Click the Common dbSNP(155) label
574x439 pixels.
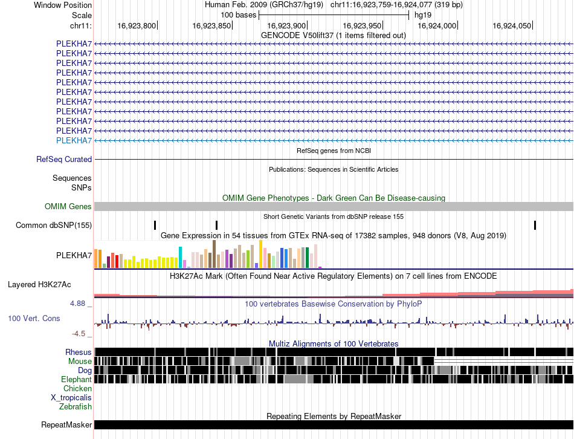[54, 225]
